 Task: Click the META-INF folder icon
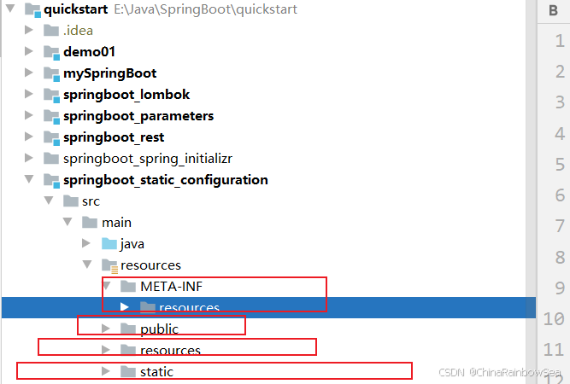128,286
